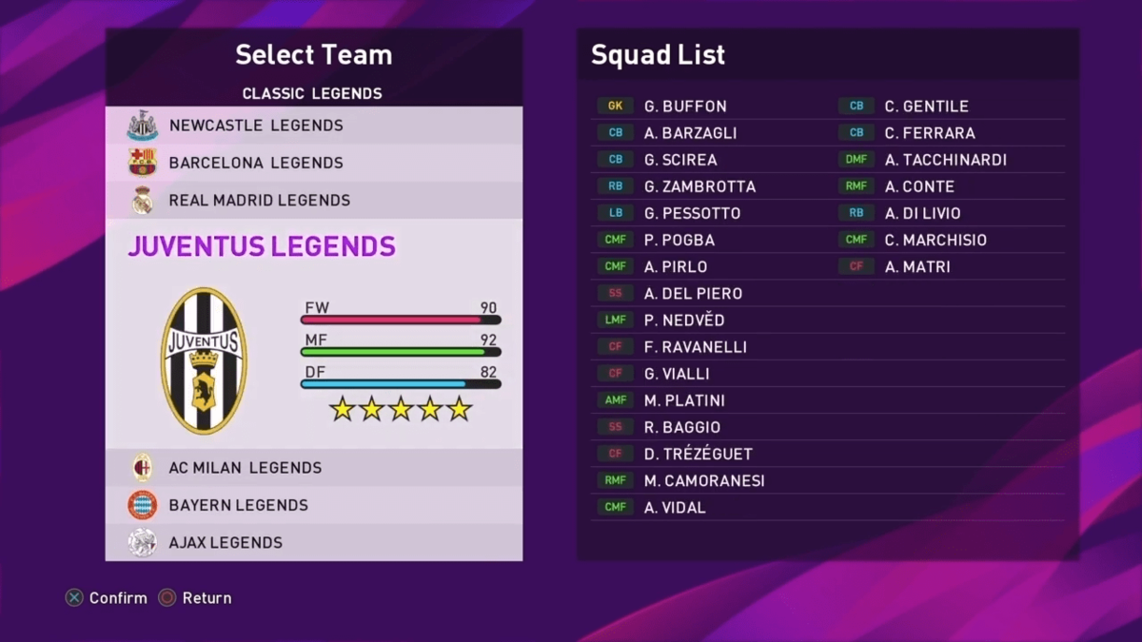The height and width of the screenshot is (642, 1142).
Task: Click the Ajax Legends crest icon
Action: pyautogui.click(x=143, y=542)
